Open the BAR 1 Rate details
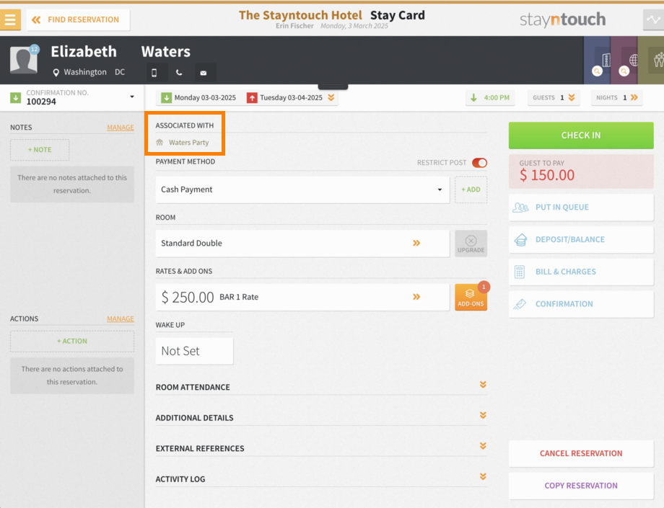The width and height of the screenshot is (664, 508). tap(302, 297)
